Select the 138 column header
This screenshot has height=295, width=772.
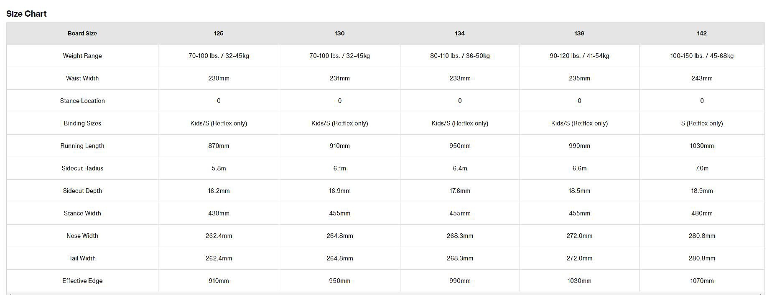point(579,33)
